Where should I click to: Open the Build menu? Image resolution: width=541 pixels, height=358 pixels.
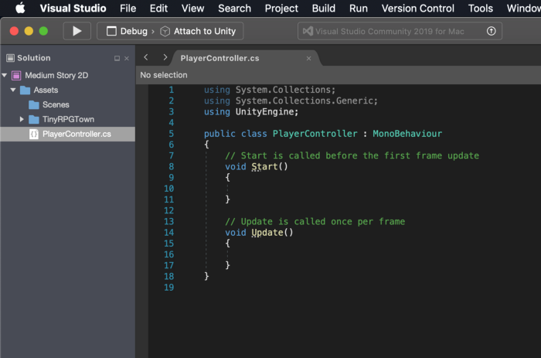(323, 8)
